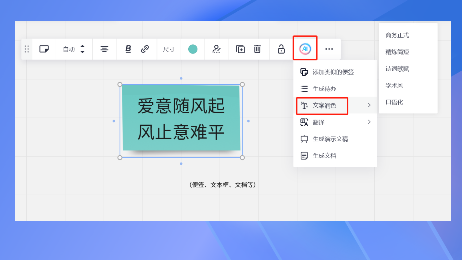Open the AI assistant icon
Viewport: 462px width, 260px height.
(x=305, y=49)
